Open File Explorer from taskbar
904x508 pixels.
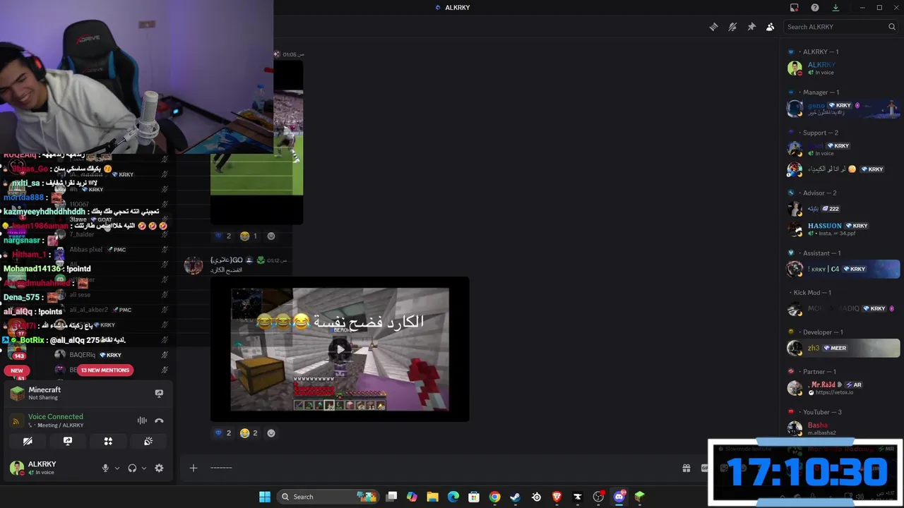pyautogui.click(x=433, y=497)
